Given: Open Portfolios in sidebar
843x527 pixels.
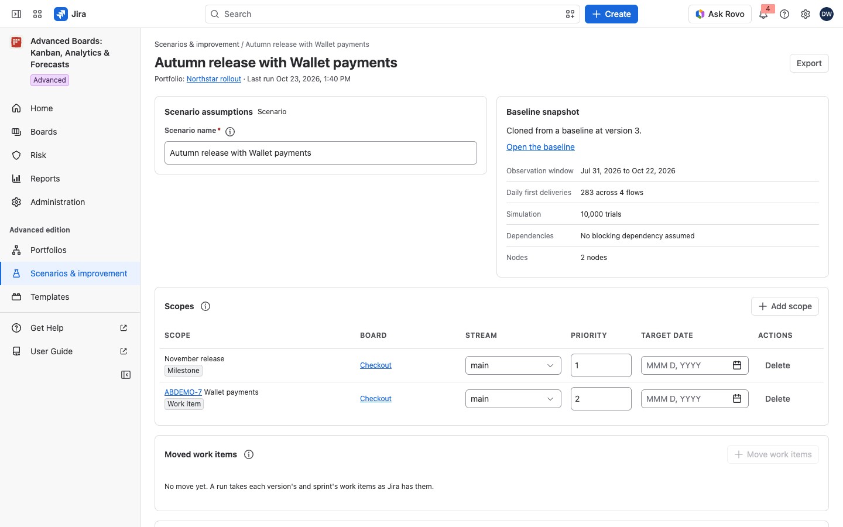Looking at the screenshot, I should [x=70, y=250].
